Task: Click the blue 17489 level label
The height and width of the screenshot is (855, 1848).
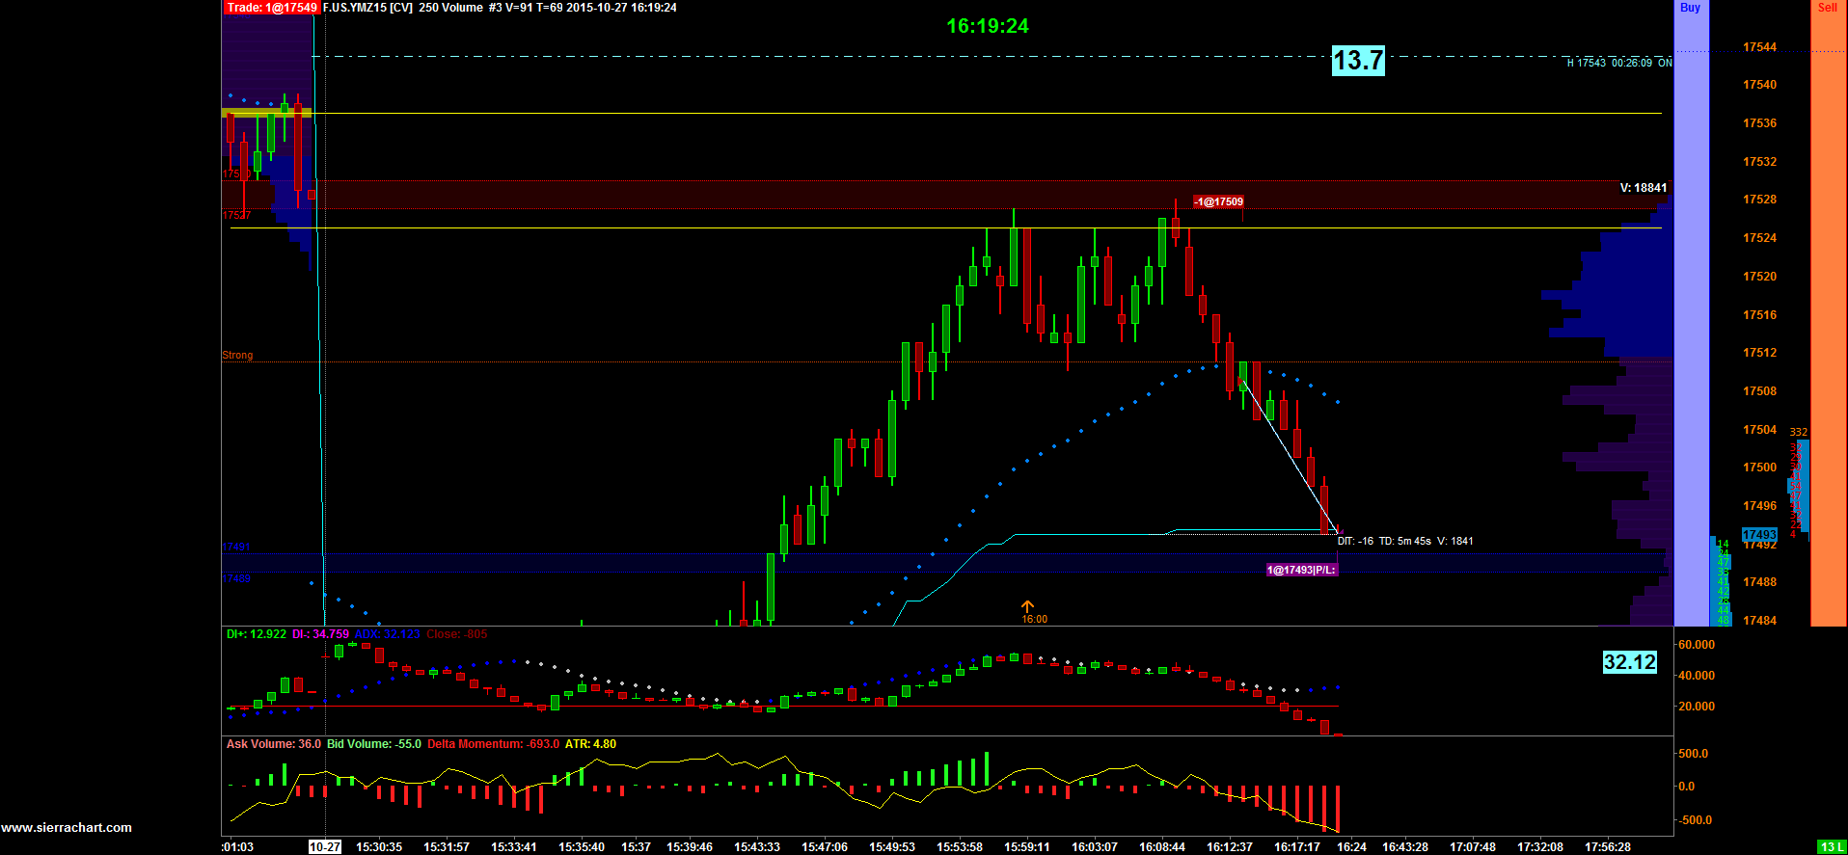Action: (x=236, y=579)
